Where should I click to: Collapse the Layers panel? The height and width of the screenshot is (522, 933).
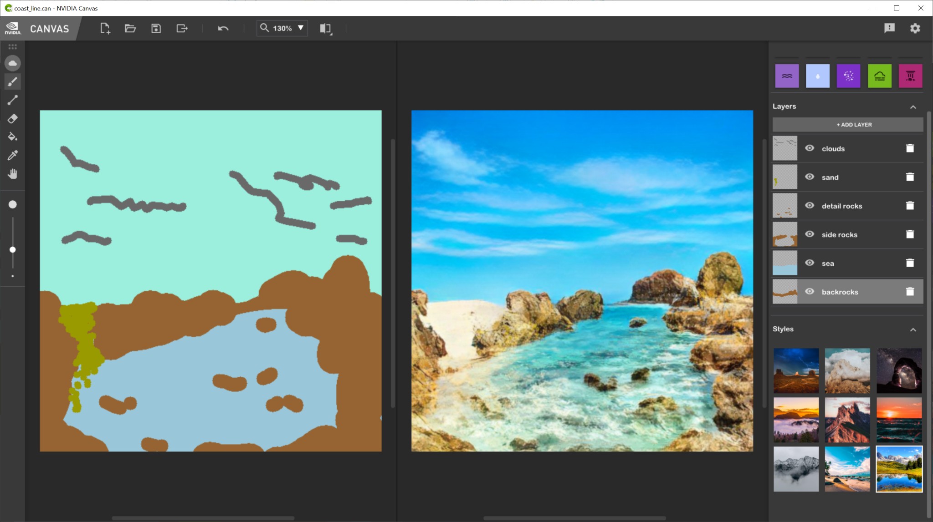pos(913,107)
